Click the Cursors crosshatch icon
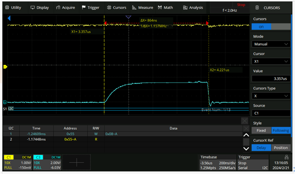The height and width of the screenshot is (174, 295). 109,7
